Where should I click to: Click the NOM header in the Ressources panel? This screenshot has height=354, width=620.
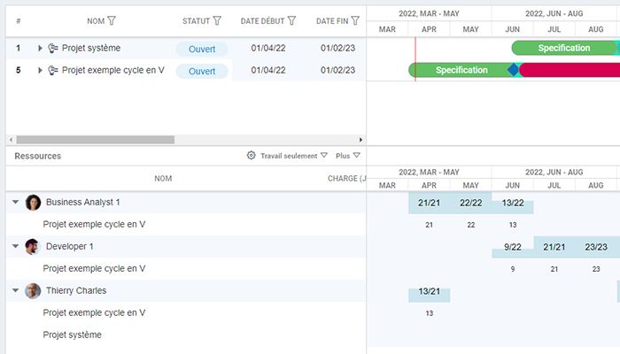pyautogui.click(x=163, y=178)
